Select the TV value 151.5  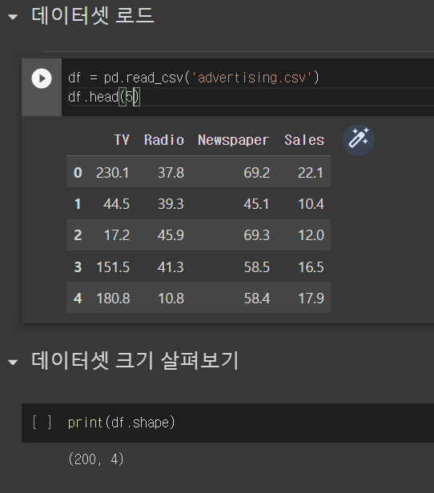(x=113, y=267)
